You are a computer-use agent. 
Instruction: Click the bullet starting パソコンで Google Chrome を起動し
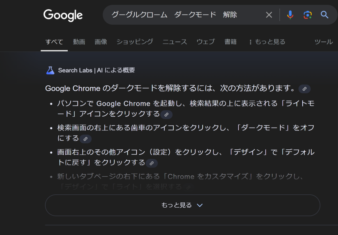pyautogui.click(x=186, y=109)
